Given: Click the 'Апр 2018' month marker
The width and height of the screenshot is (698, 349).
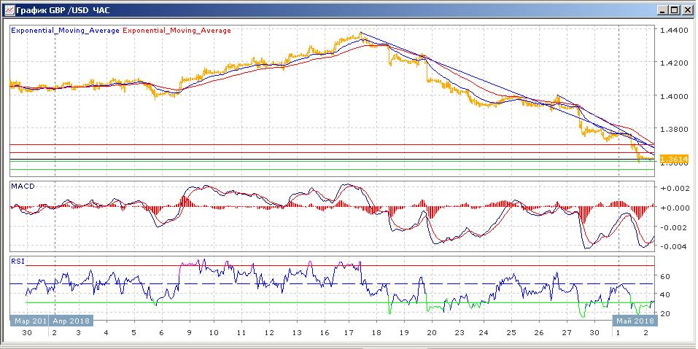Looking at the screenshot, I should [71, 319].
